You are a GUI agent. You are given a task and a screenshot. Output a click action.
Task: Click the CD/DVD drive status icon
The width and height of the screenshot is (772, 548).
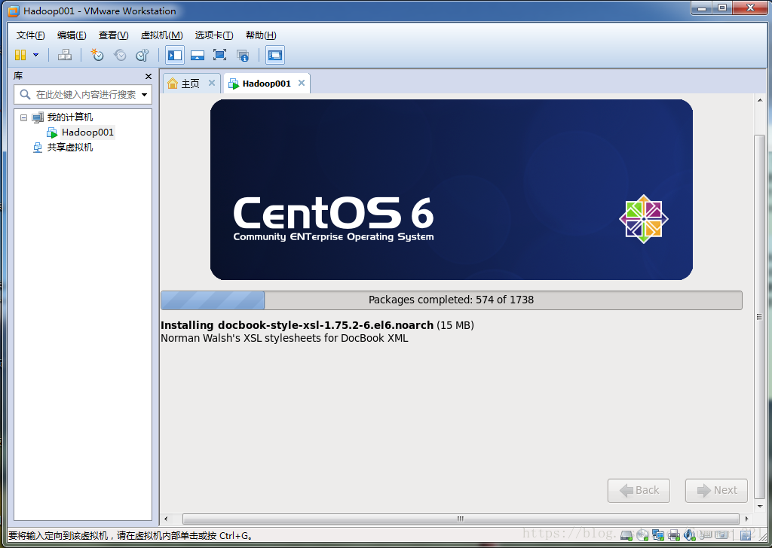(x=642, y=535)
